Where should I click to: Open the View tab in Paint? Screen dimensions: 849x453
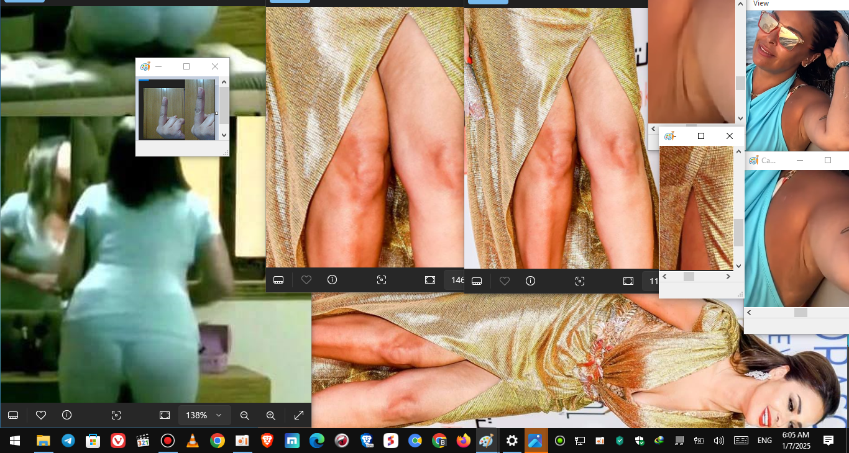pyautogui.click(x=761, y=4)
